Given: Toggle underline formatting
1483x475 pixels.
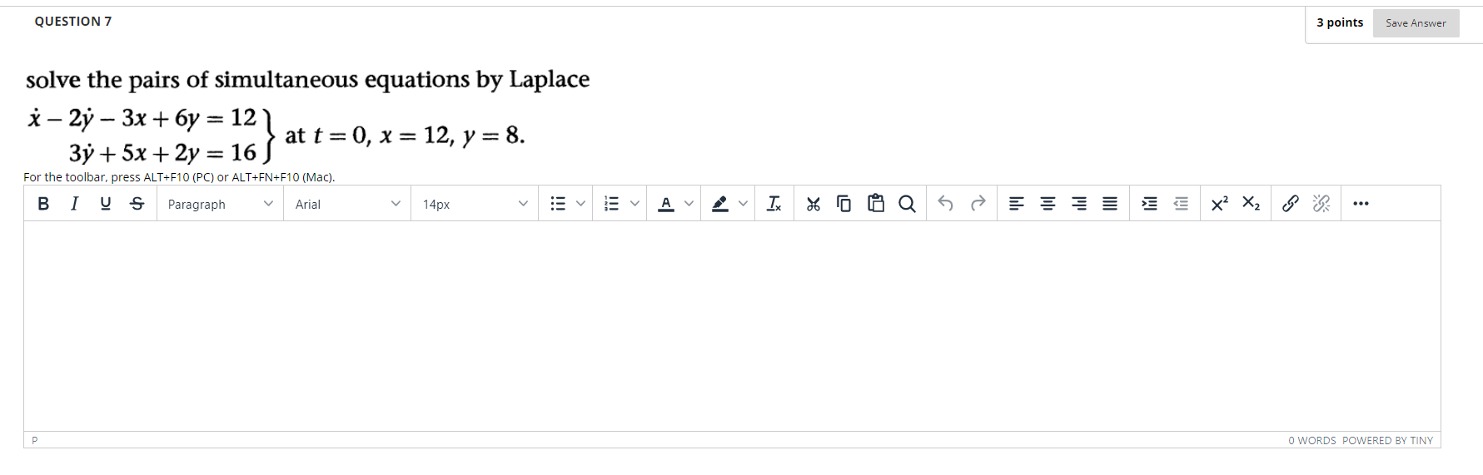Looking at the screenshot, I should coord(106,204).
